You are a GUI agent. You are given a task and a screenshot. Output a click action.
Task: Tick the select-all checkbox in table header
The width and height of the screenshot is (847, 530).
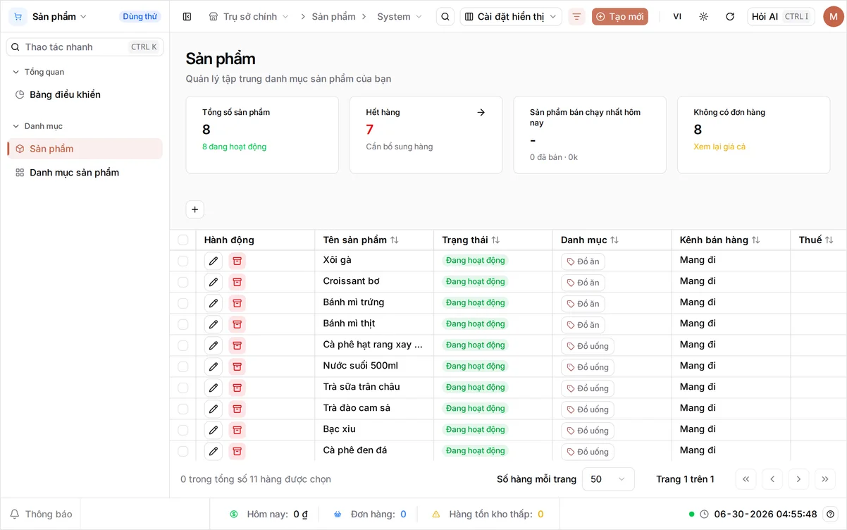coord(183,240)
